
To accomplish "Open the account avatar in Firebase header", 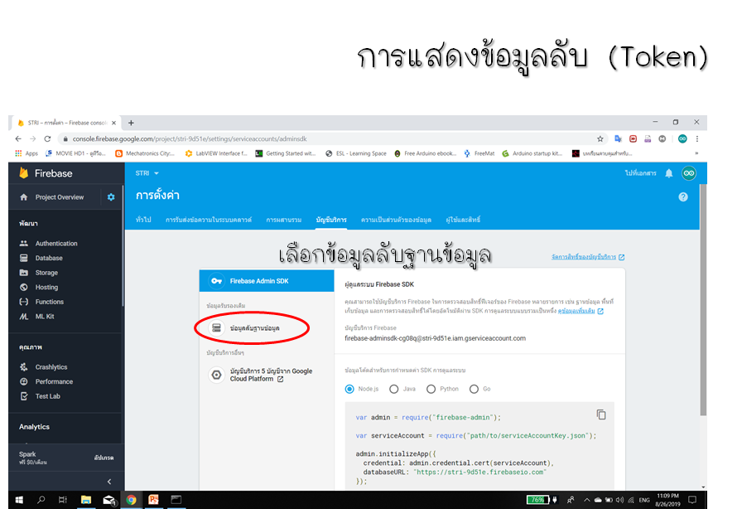I will (x=689, y=173).
